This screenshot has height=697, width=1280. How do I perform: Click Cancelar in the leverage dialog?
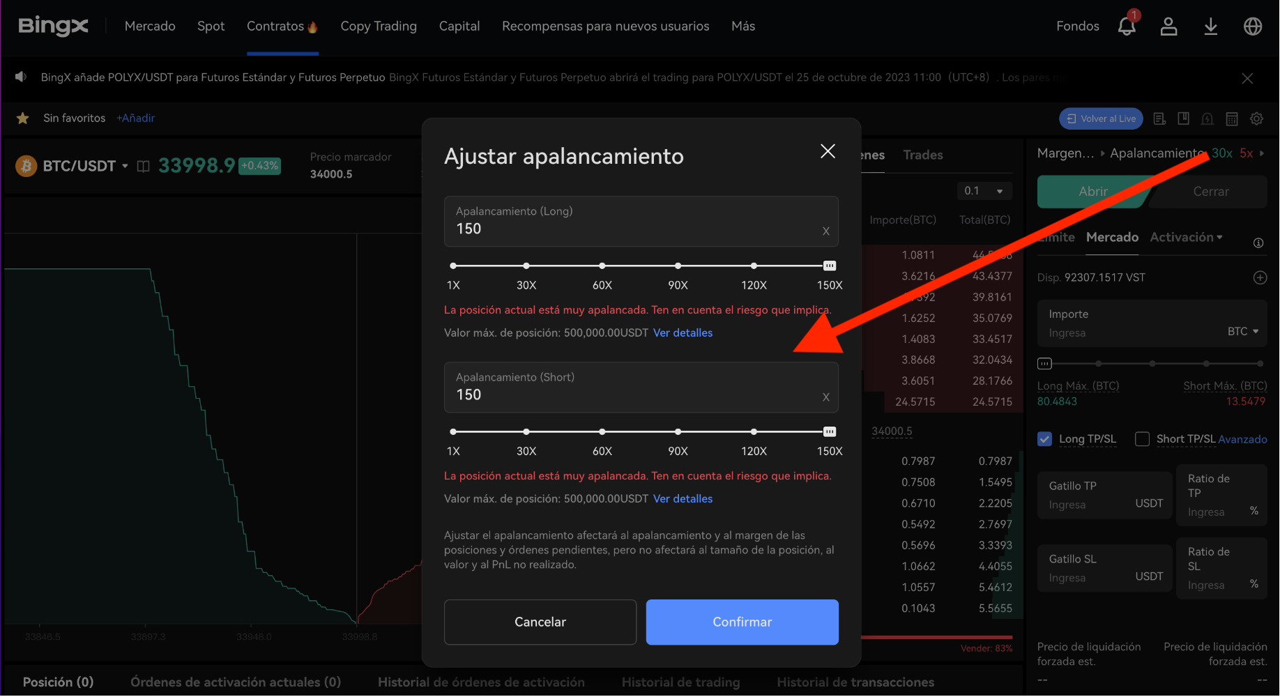[540, 622]
